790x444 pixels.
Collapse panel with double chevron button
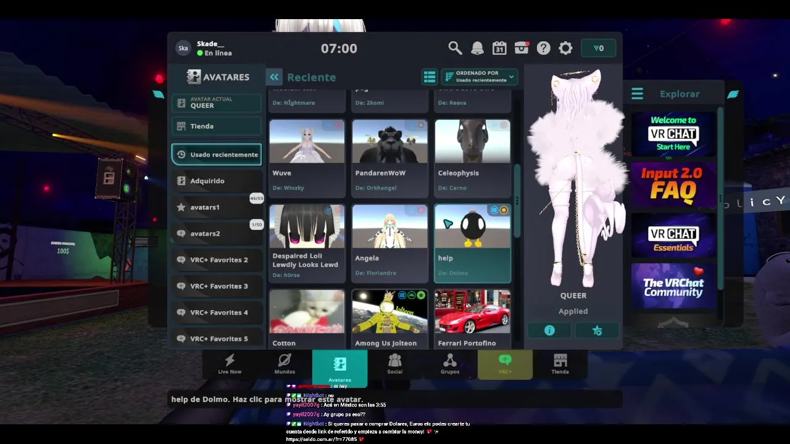(x=274, y=77)
